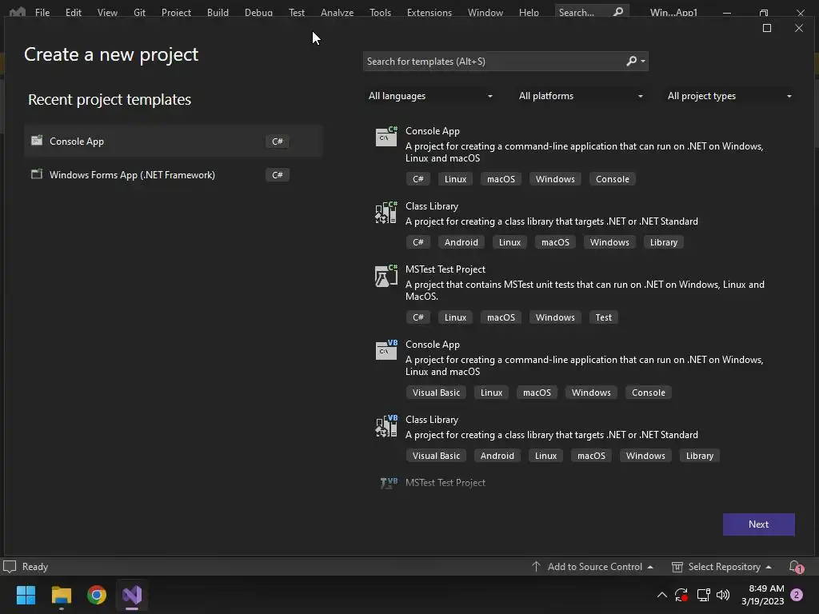This screenshot has height=614, width=819.
Task: Open the All languages dropdown
Action: click(x=429, y=96)
